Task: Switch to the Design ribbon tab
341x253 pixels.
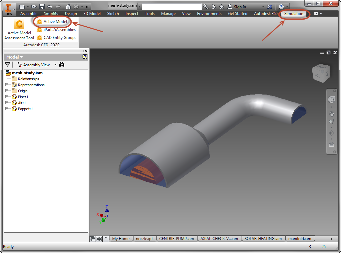Action: pyautogui.click(x=71, y=13)
